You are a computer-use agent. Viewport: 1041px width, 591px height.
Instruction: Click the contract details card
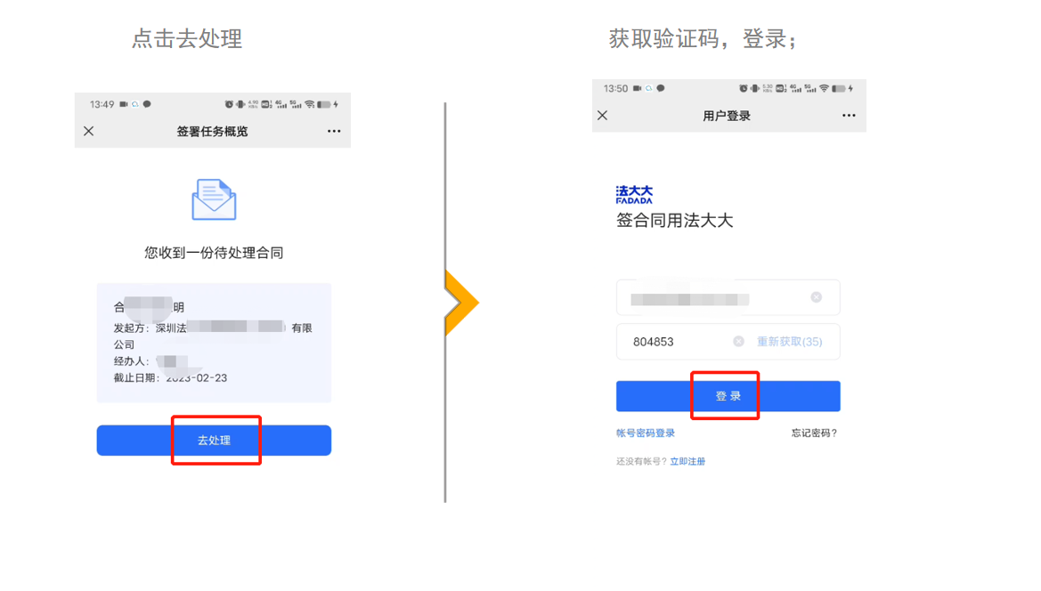(214, 343)
